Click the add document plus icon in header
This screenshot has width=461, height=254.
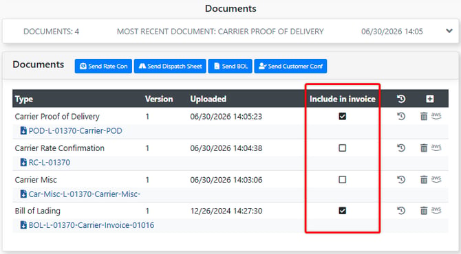click(430, 99)
